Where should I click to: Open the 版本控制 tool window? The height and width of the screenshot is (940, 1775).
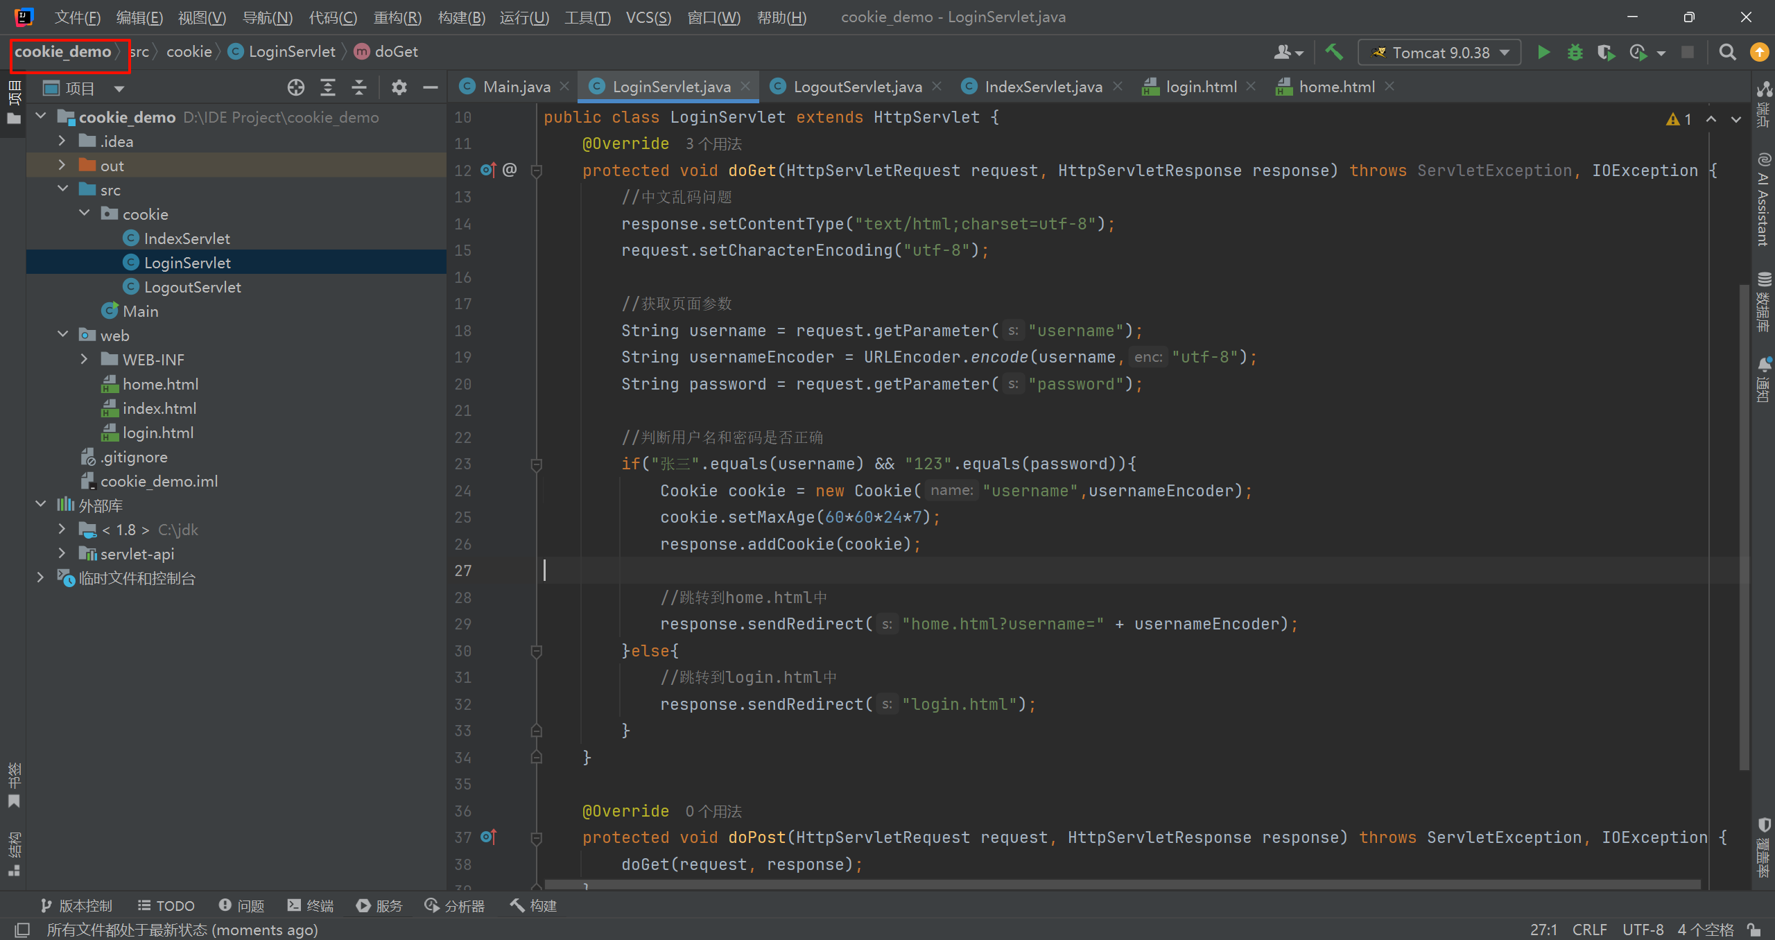coord(76,905)
